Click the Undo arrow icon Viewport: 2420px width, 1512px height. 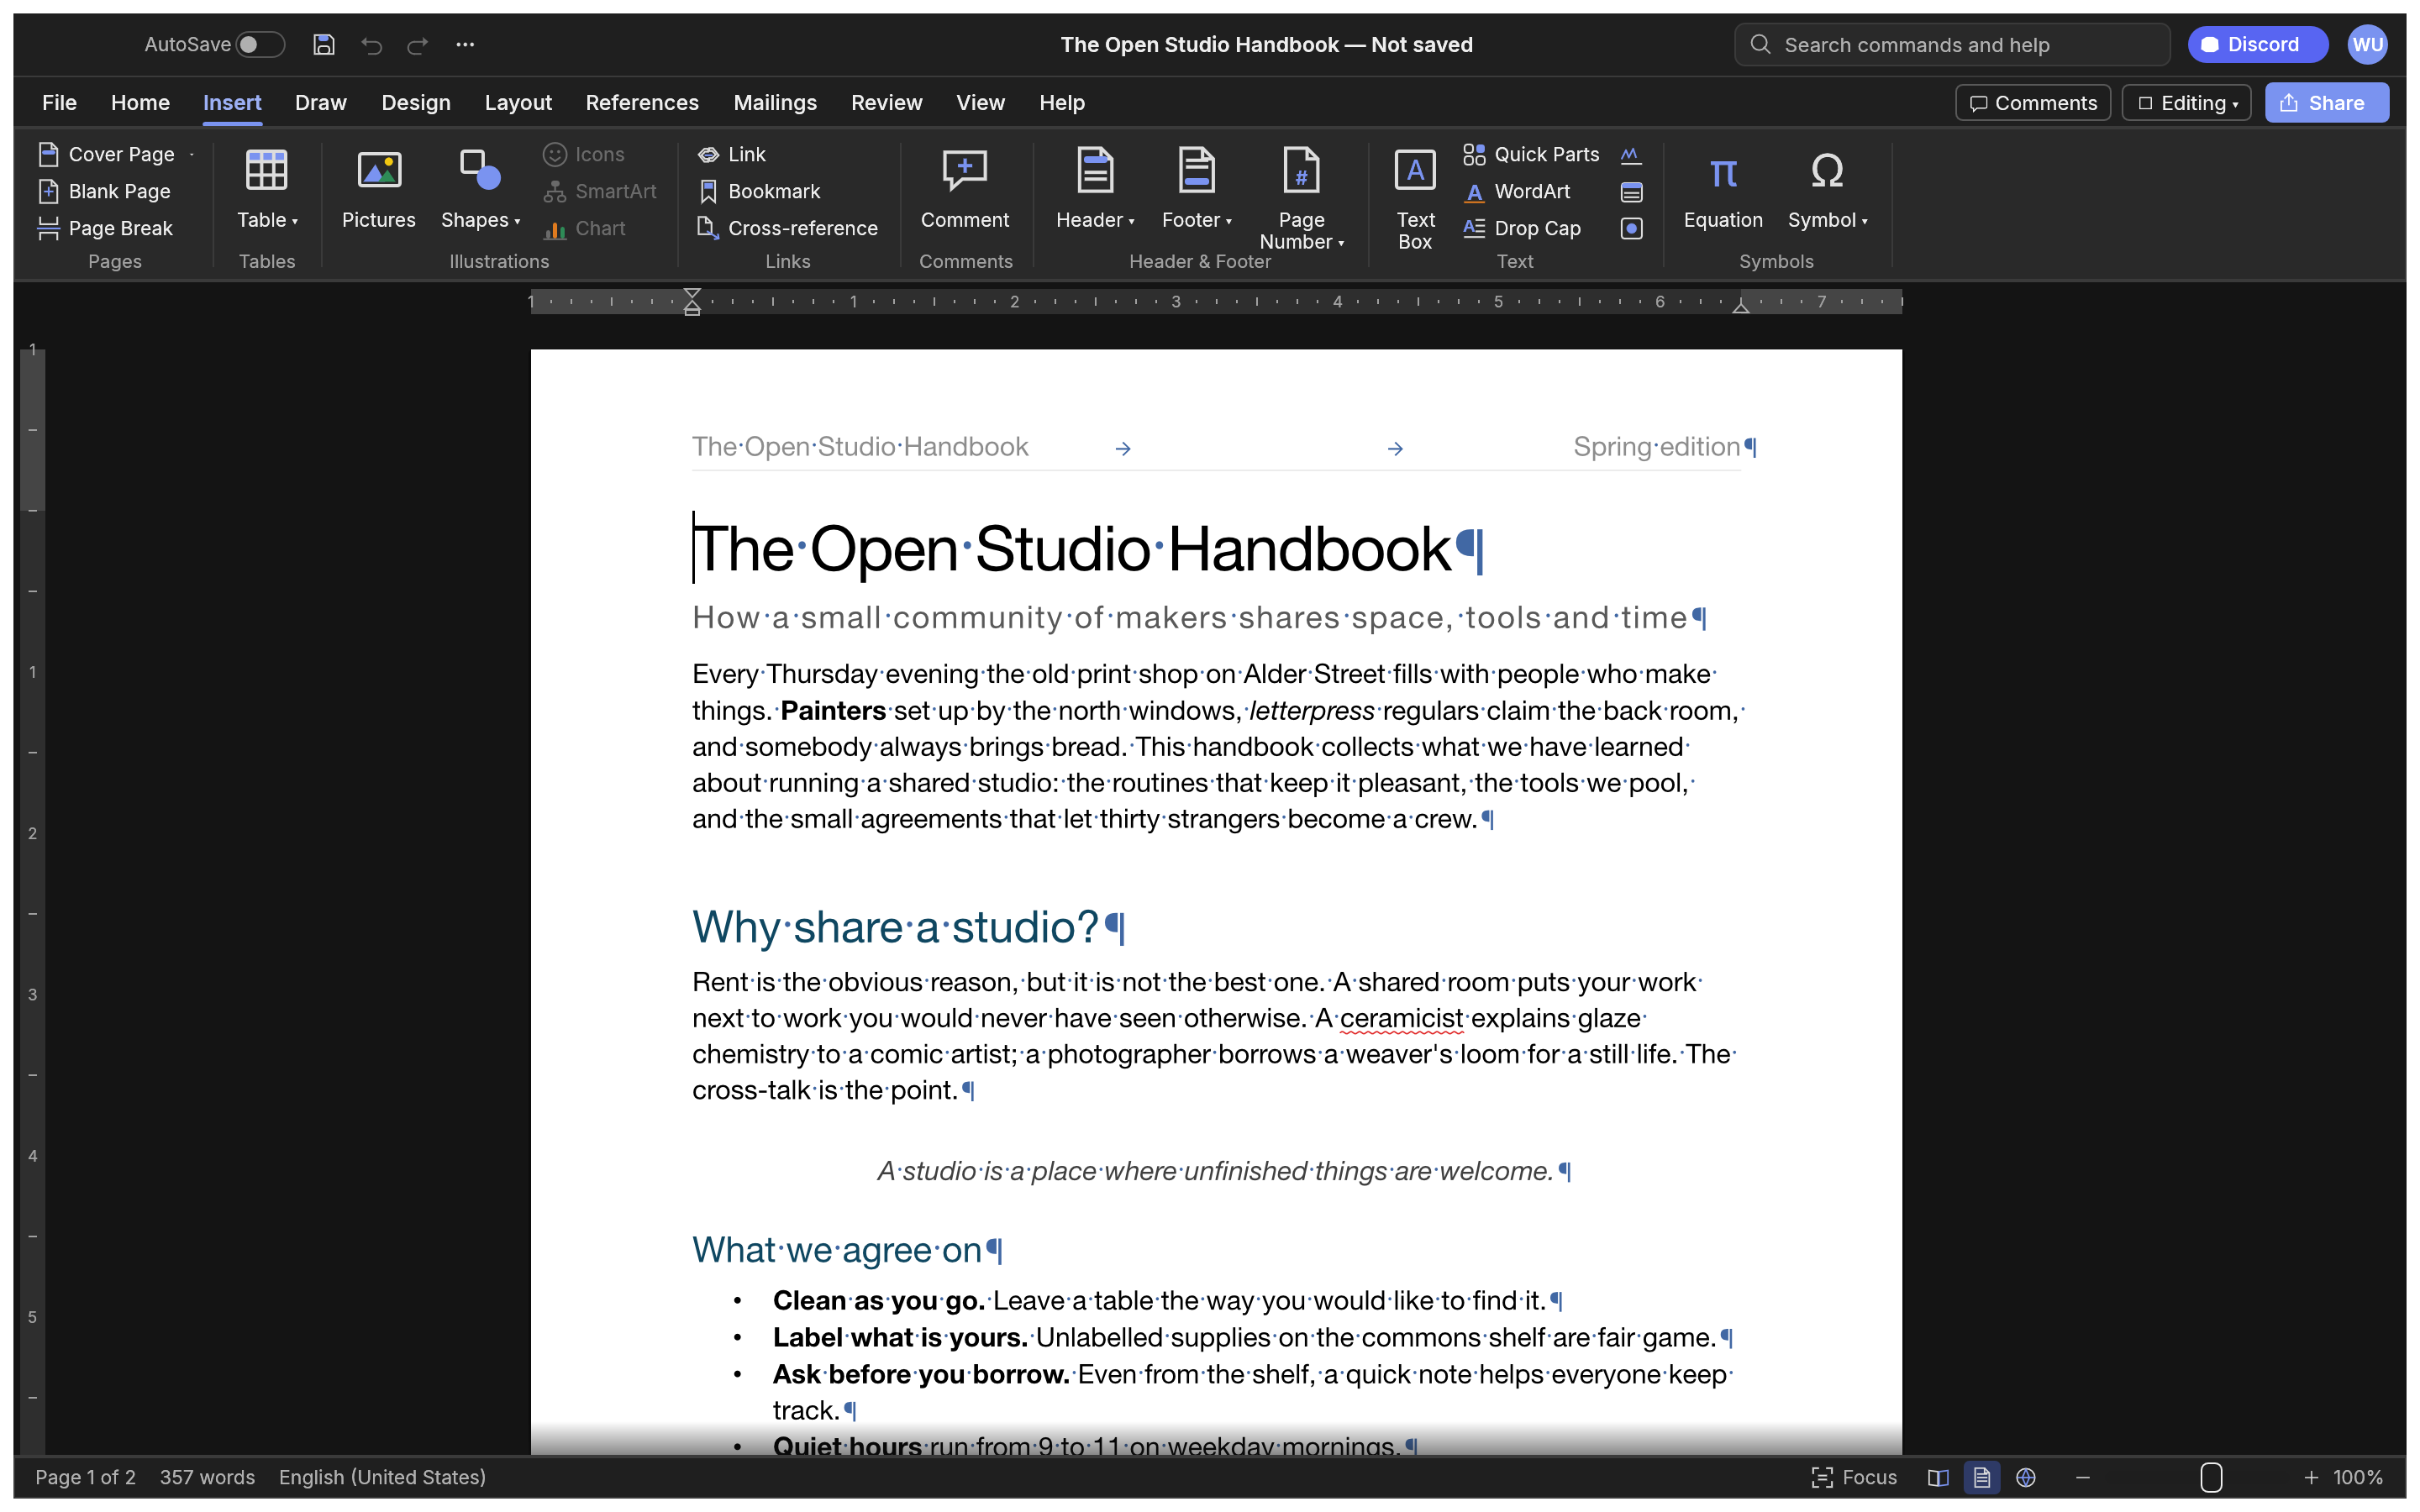(x=371, y=44)
